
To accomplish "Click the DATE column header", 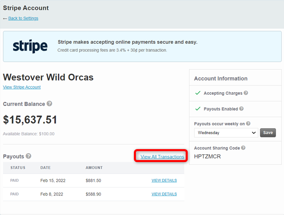I will (45, 168).
